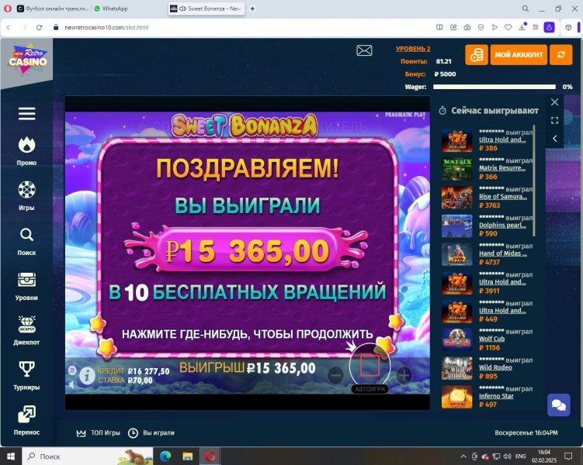
Task: Open Inferno Star game link
Action: tap(496, 395)
